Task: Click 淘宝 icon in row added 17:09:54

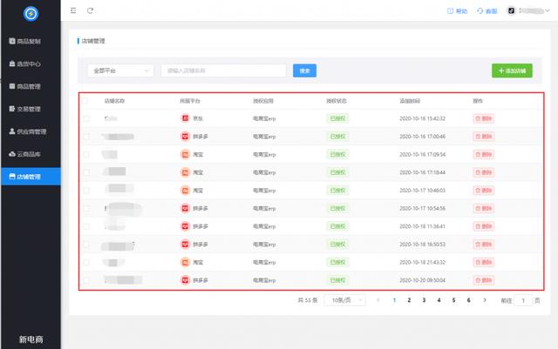Action: (x=185, y=154)
